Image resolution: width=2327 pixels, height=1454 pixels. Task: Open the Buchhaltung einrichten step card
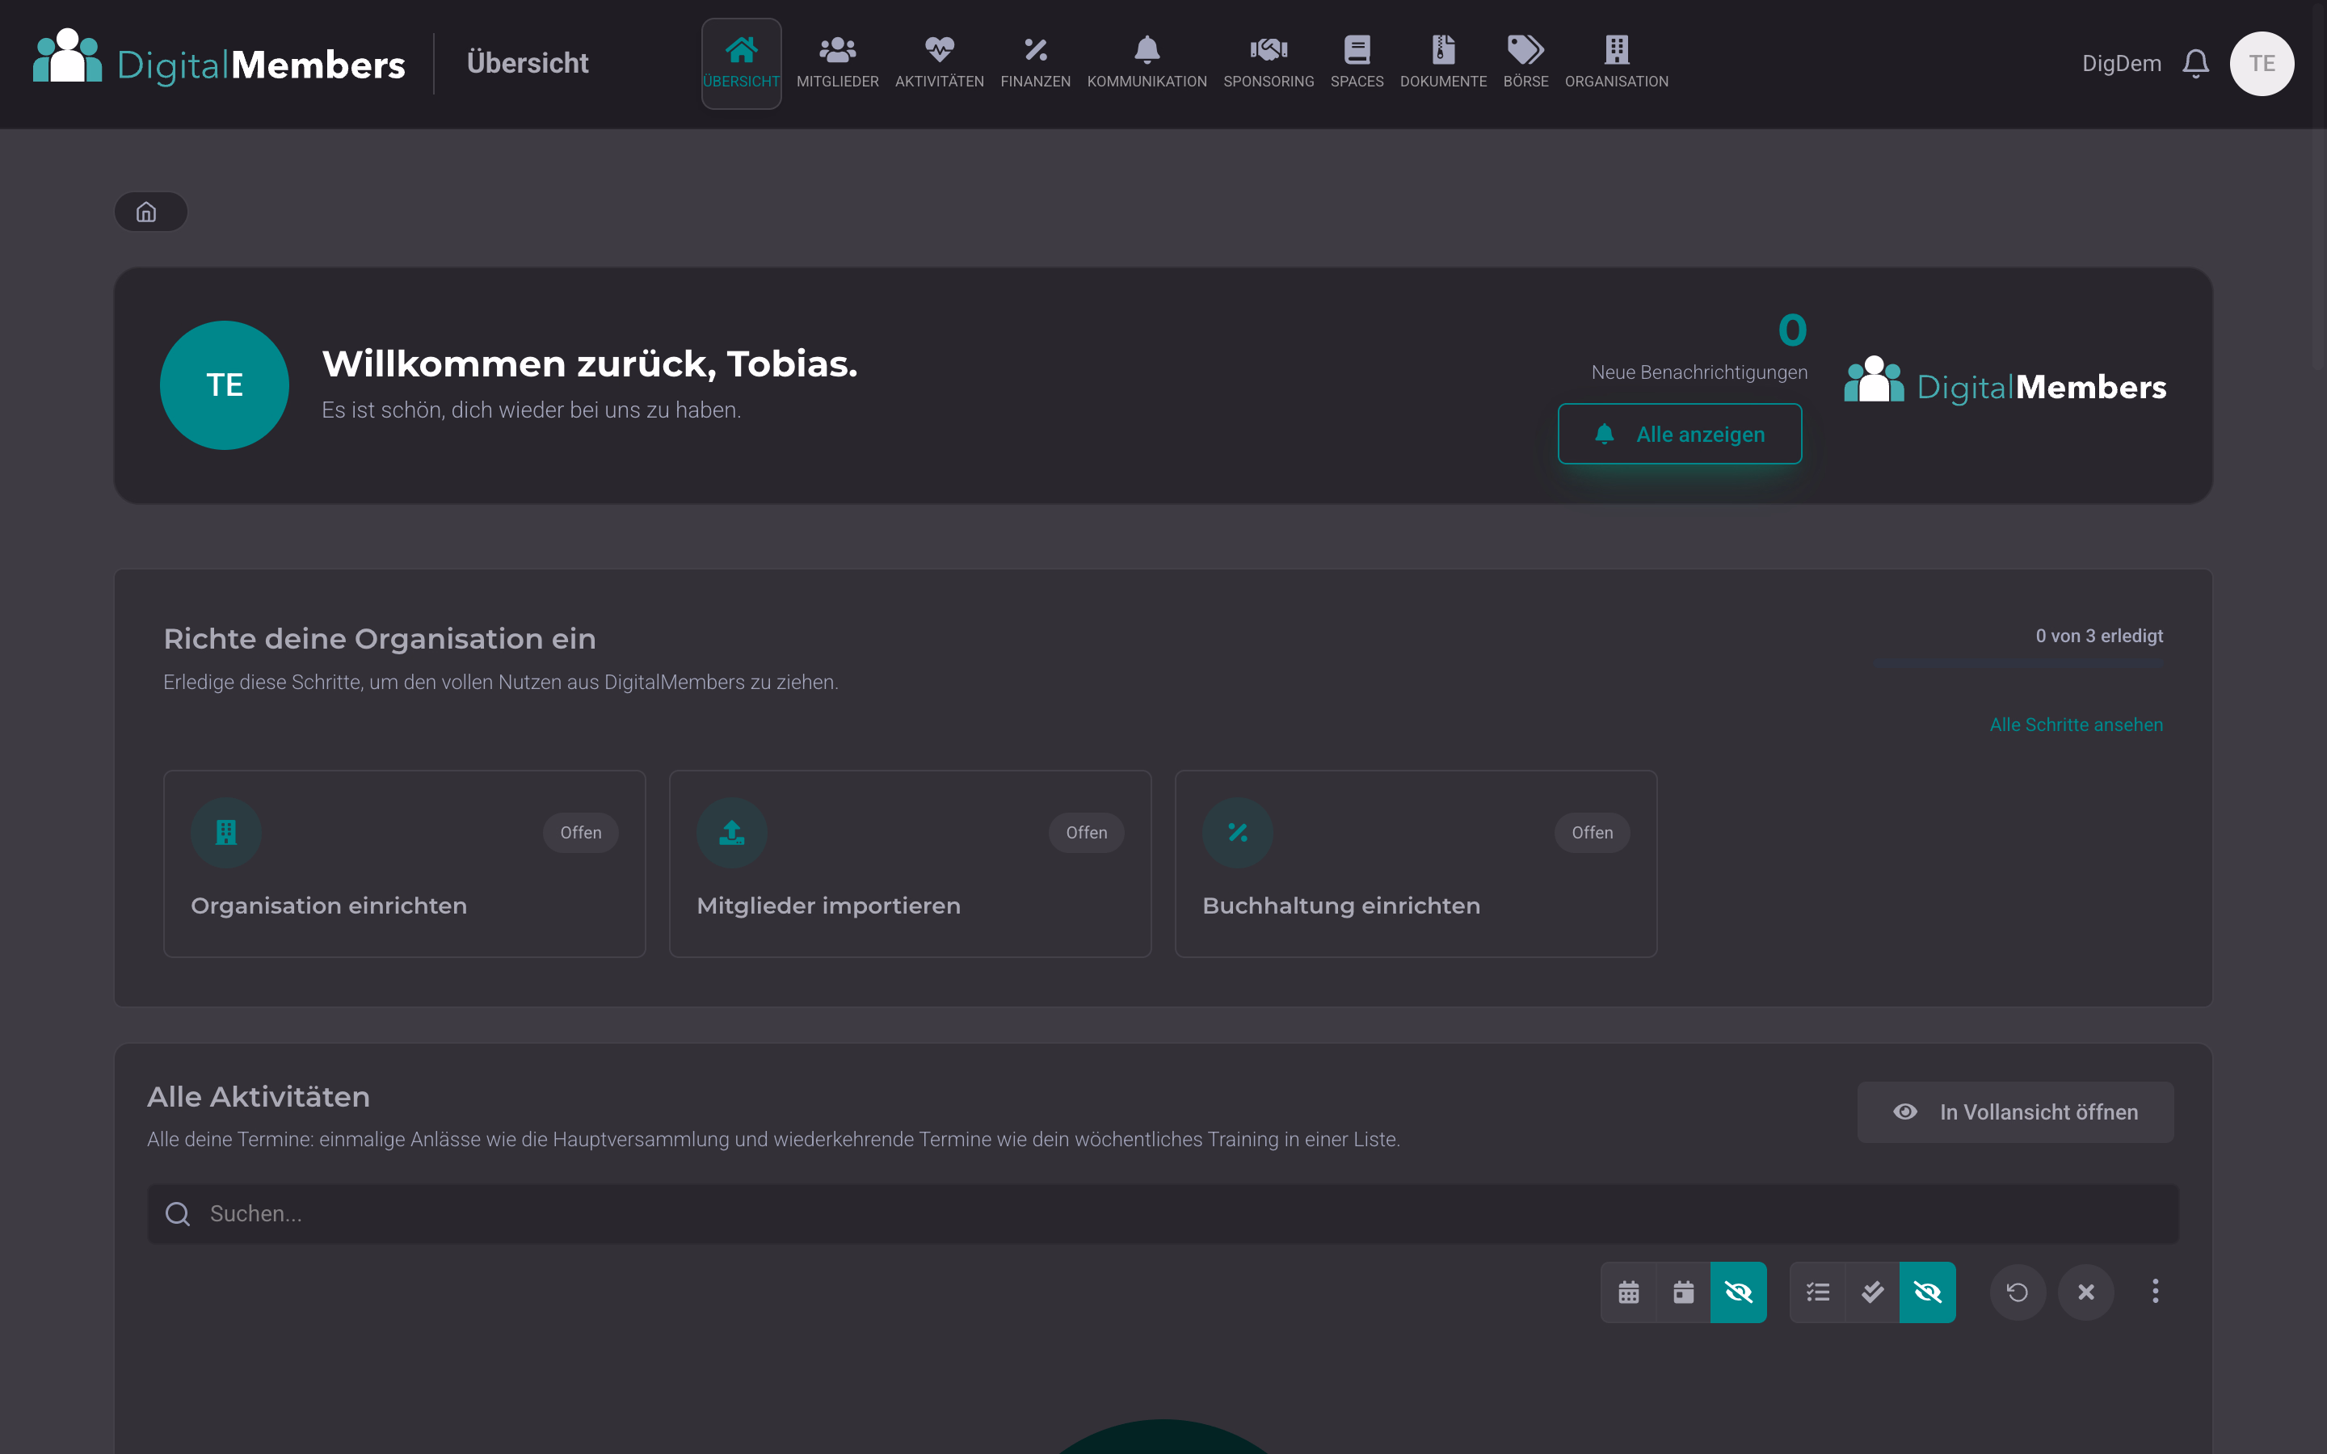click(x=1416, y=863)
